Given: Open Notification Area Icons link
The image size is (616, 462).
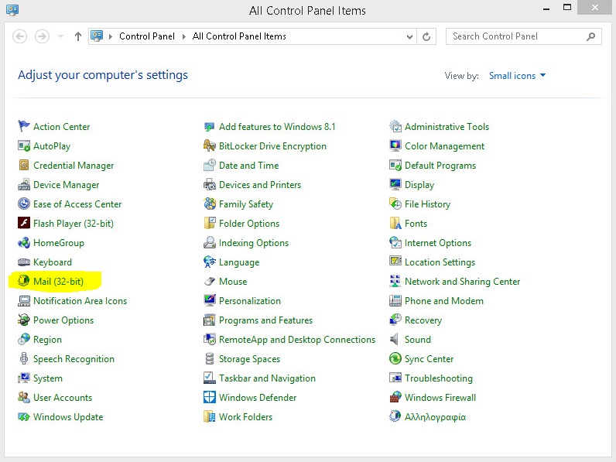Looking at the screenshot, I should [x=80, y=300].
